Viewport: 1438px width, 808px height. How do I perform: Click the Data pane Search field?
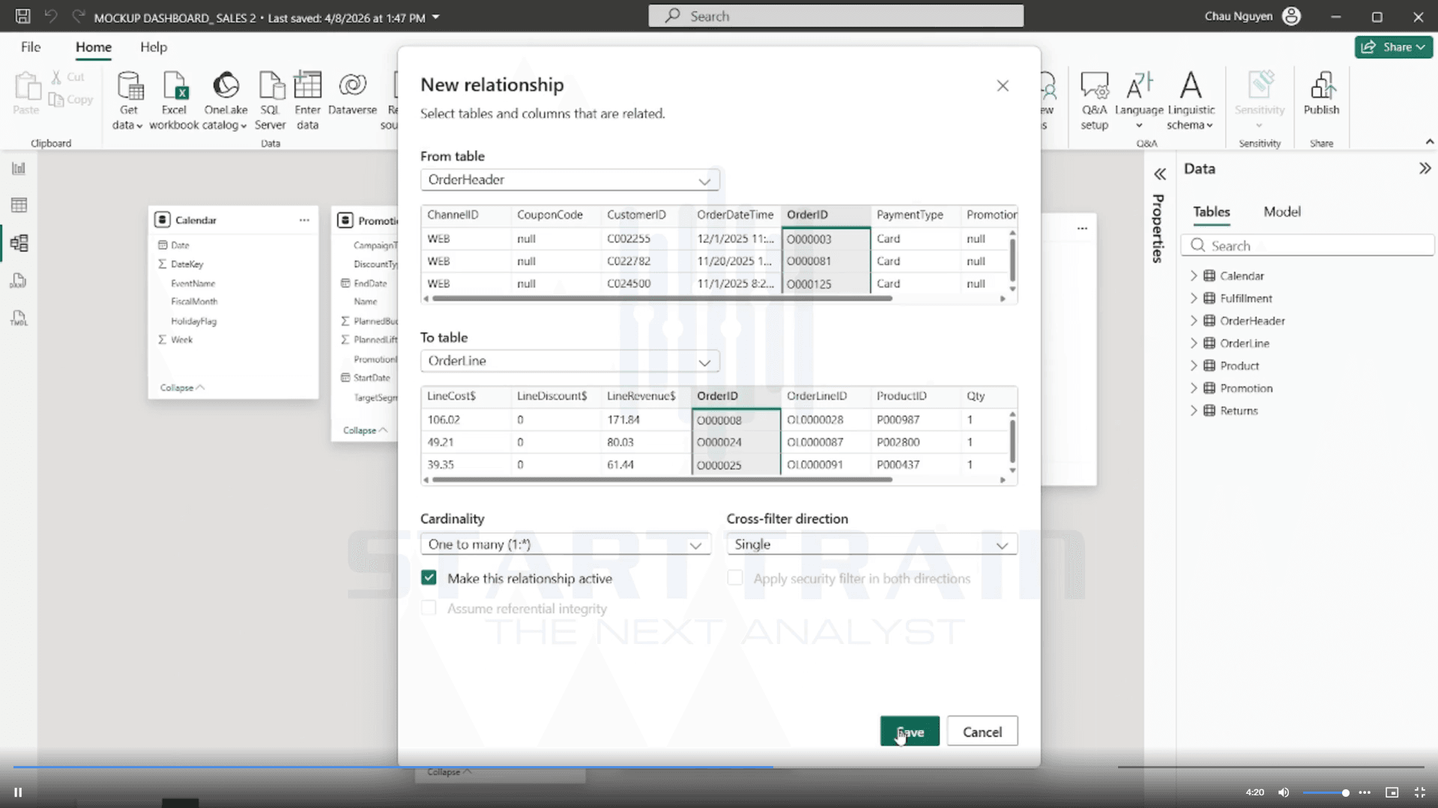coord(1308,246)
